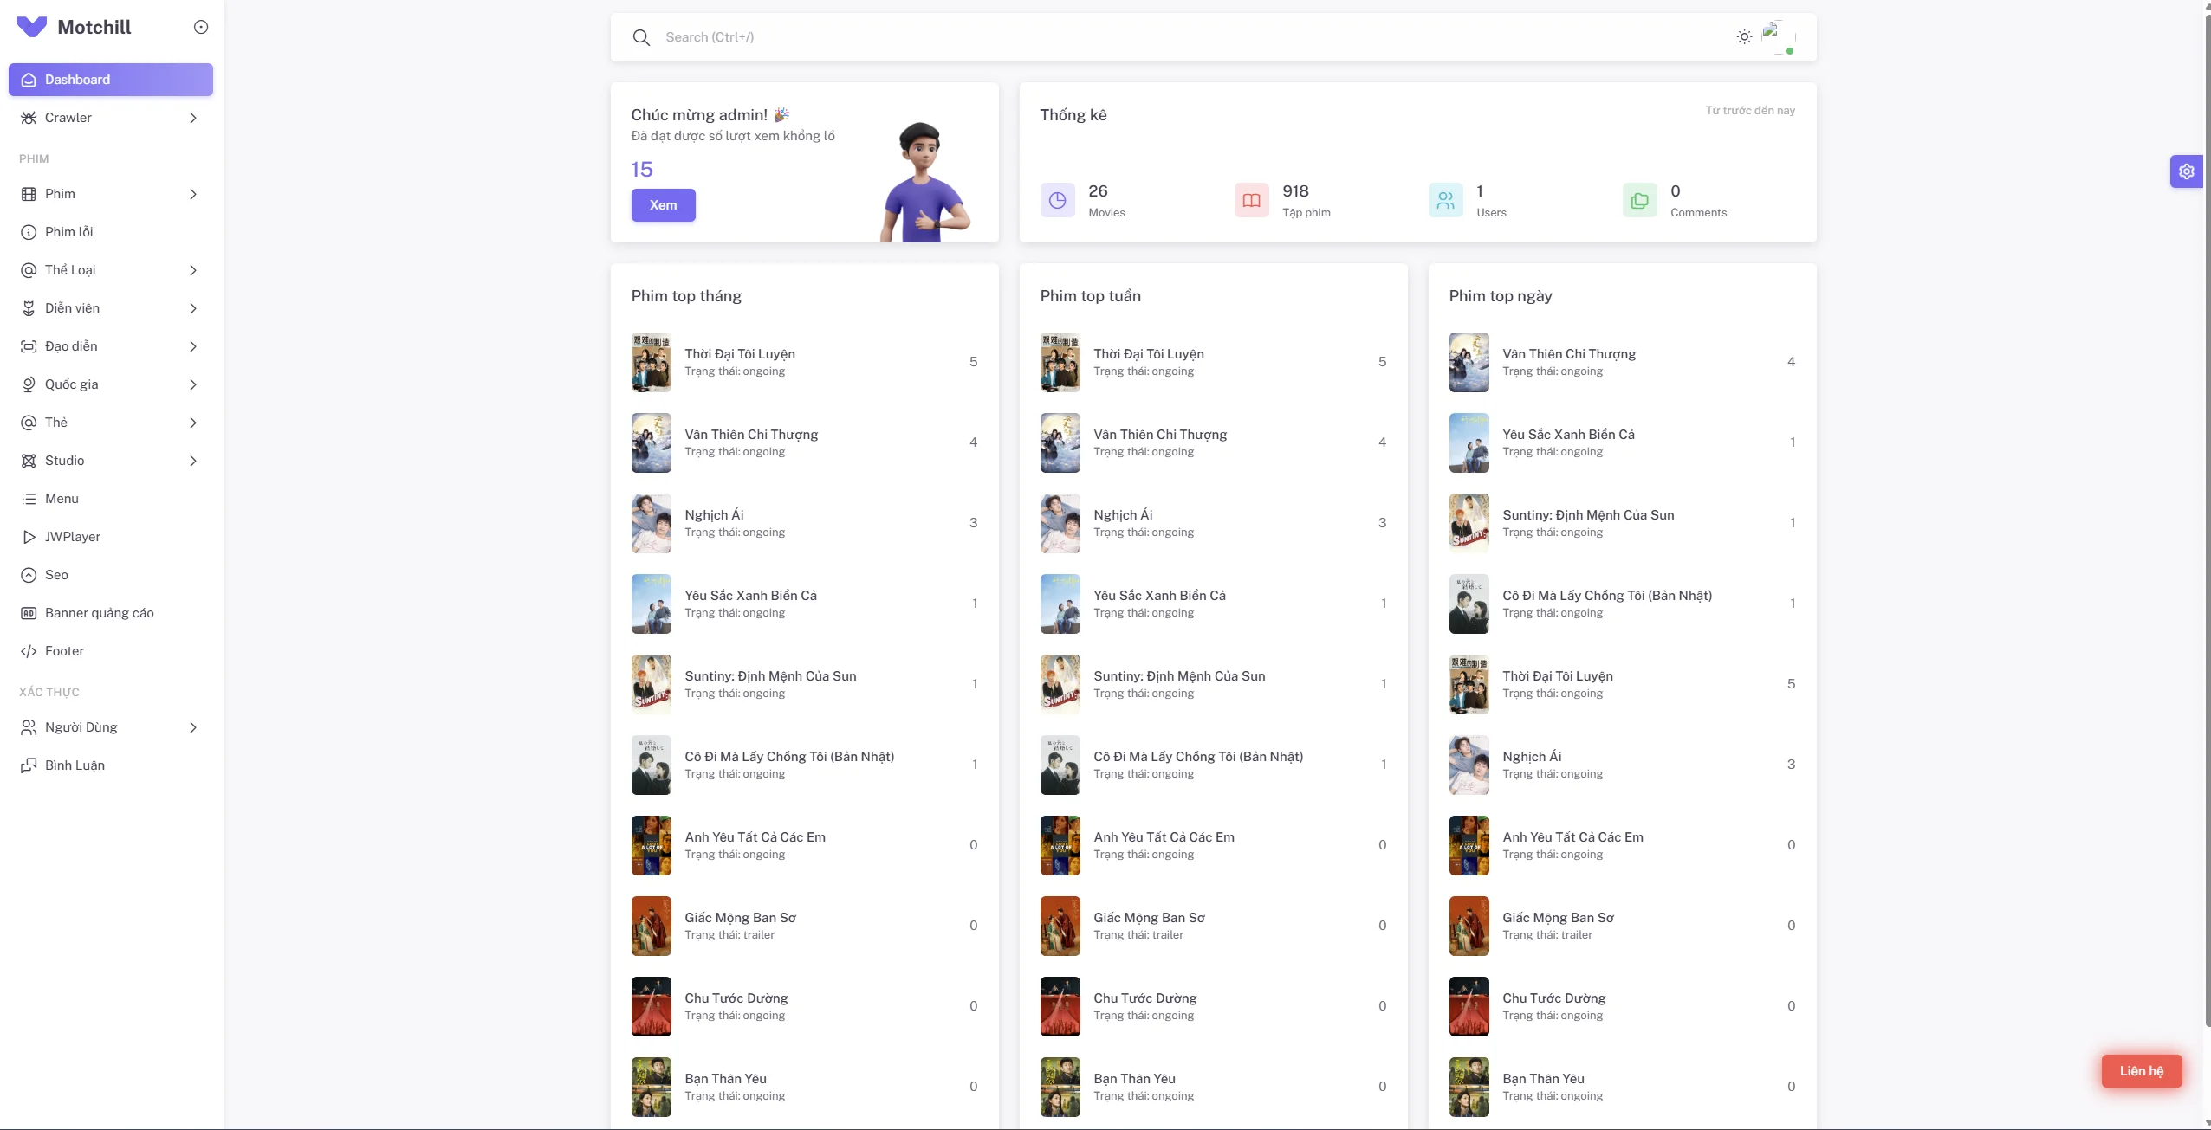Screen dimensions: 2211x1130
Task: Open the Menu item in sidebar
Action: pyautogui.click(x=62, y=498)
